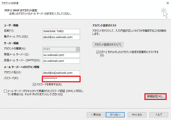The width and height of the screenshot is (171, 120).
Task: Click the email address field 電子メール アドレス(E)
Action: coord(61,37)
